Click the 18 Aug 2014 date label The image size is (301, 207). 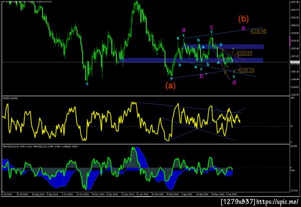(38, 194)
